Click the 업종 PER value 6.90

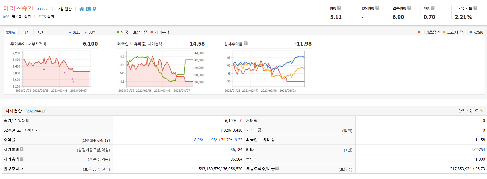398,17
